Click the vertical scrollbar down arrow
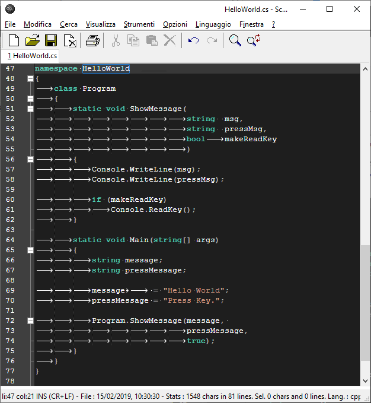This screenshot has width=371, height=403. click(x=365, y=381)
